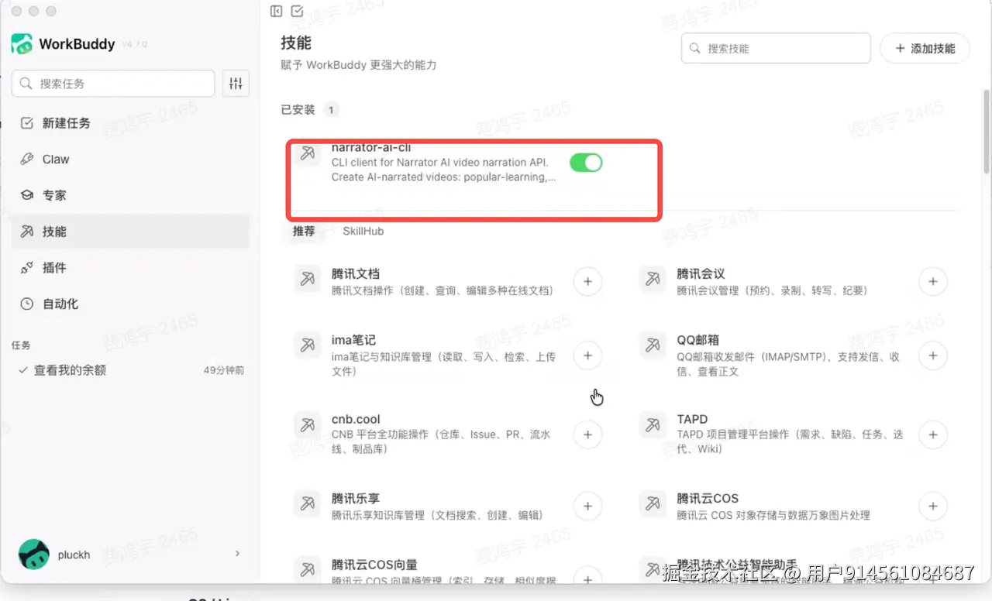Click the TAPD skill title
This screenshot has height=601, width=992.
(692, 419)
